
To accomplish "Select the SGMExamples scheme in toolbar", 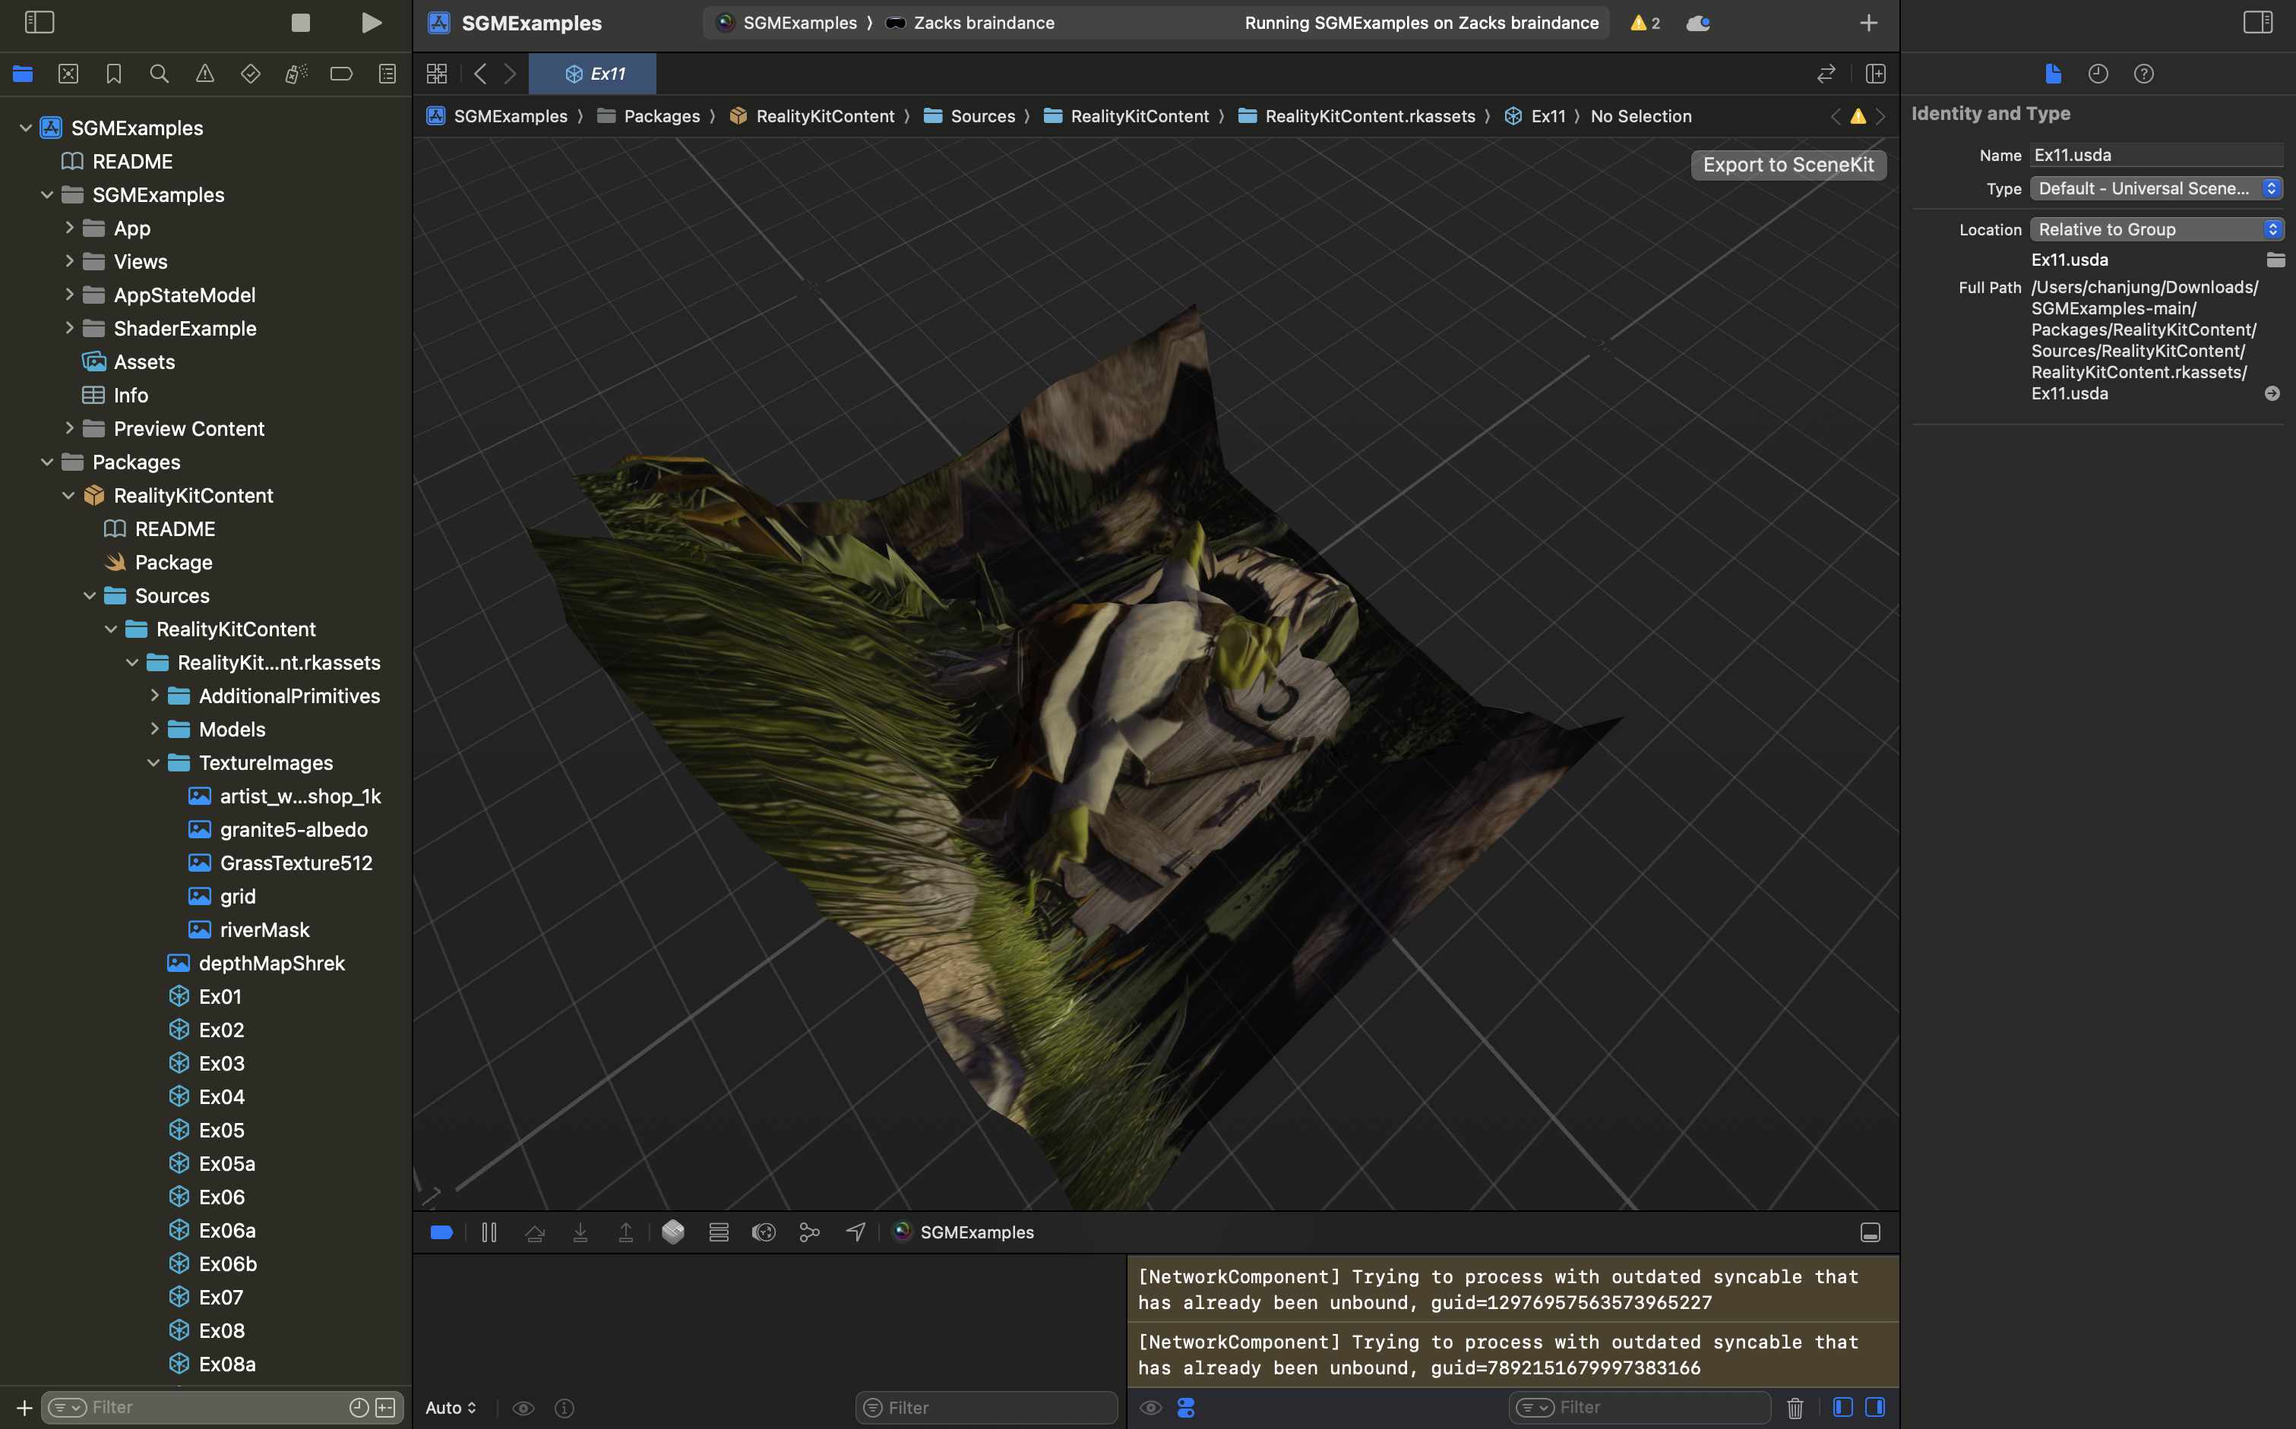I will [787, 23].
